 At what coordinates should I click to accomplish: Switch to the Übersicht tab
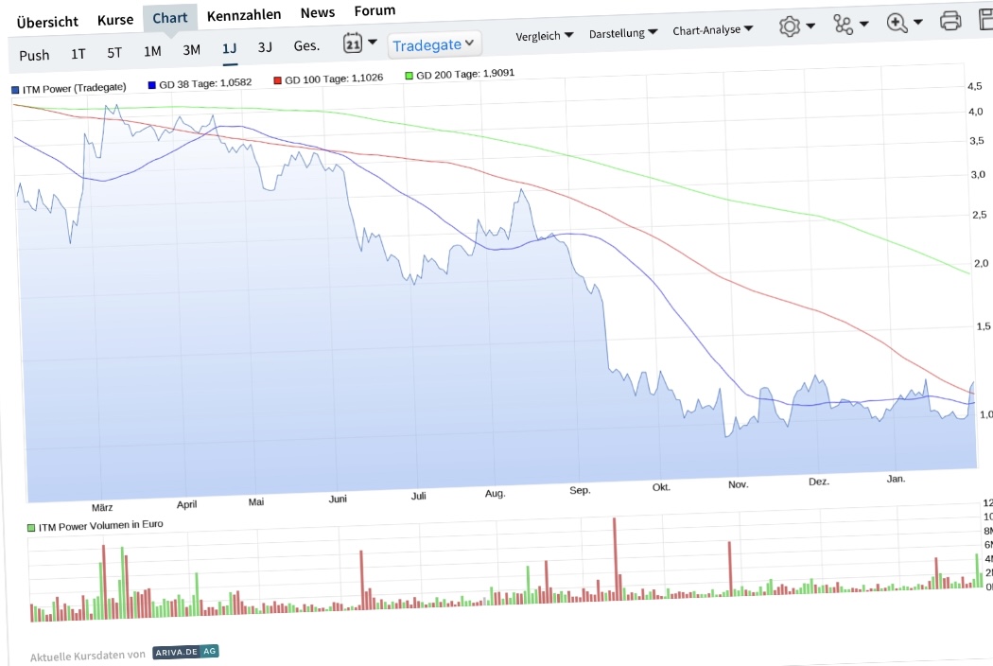[x=47, y=22]
